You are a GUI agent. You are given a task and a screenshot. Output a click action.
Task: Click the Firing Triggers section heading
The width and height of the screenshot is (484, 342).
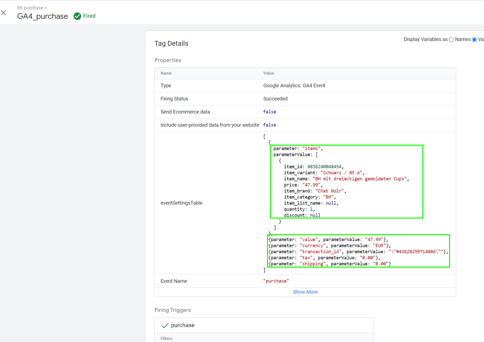pos(172,310)
